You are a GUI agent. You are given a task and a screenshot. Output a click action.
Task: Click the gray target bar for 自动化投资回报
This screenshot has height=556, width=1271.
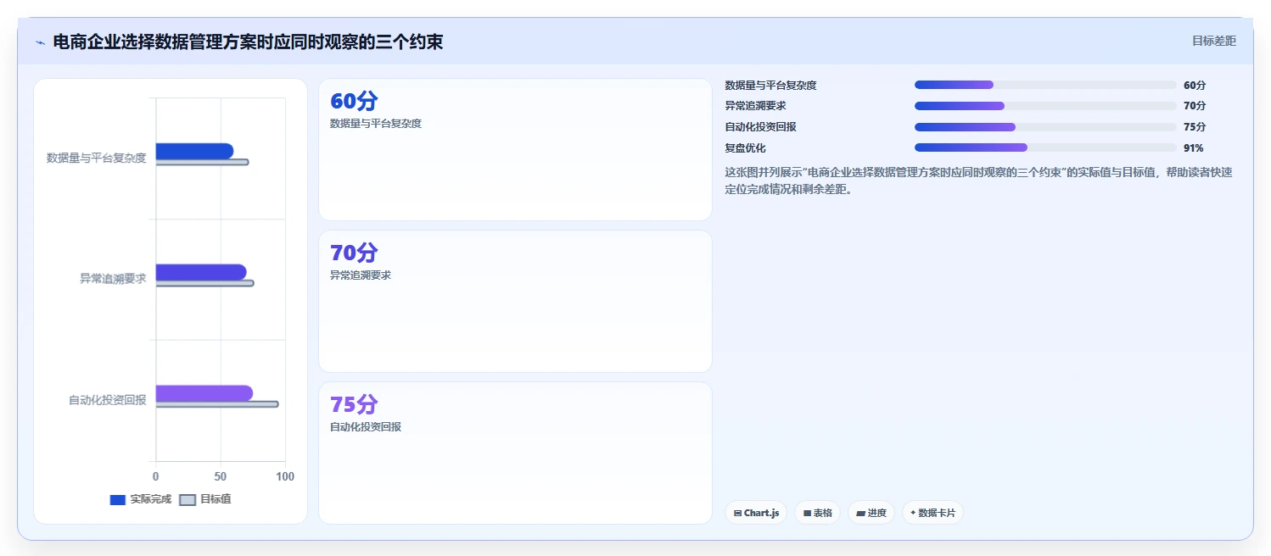pos(217,404)
